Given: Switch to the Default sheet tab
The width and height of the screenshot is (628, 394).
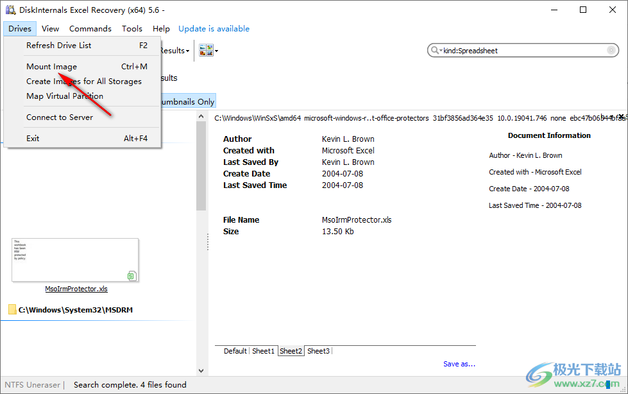Looking at the screenshot, I should click(235, 351).
